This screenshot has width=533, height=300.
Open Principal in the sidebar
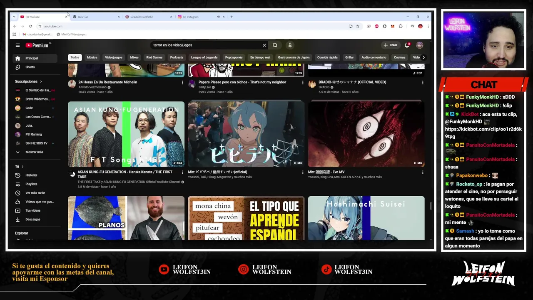pos(35,58)
